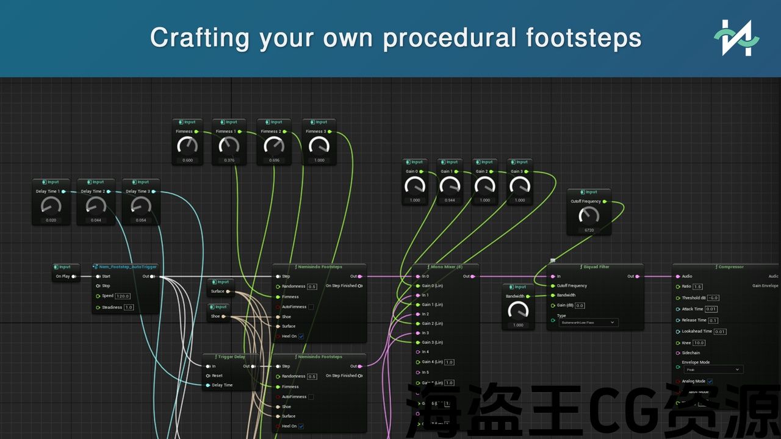Viewport: 781px width, 439px height.
Task: Click the Reset pin on Trigger Delay
Action: coord(209,376)
